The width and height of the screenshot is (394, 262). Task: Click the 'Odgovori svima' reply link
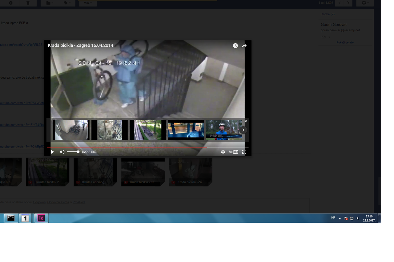[58, 202]
